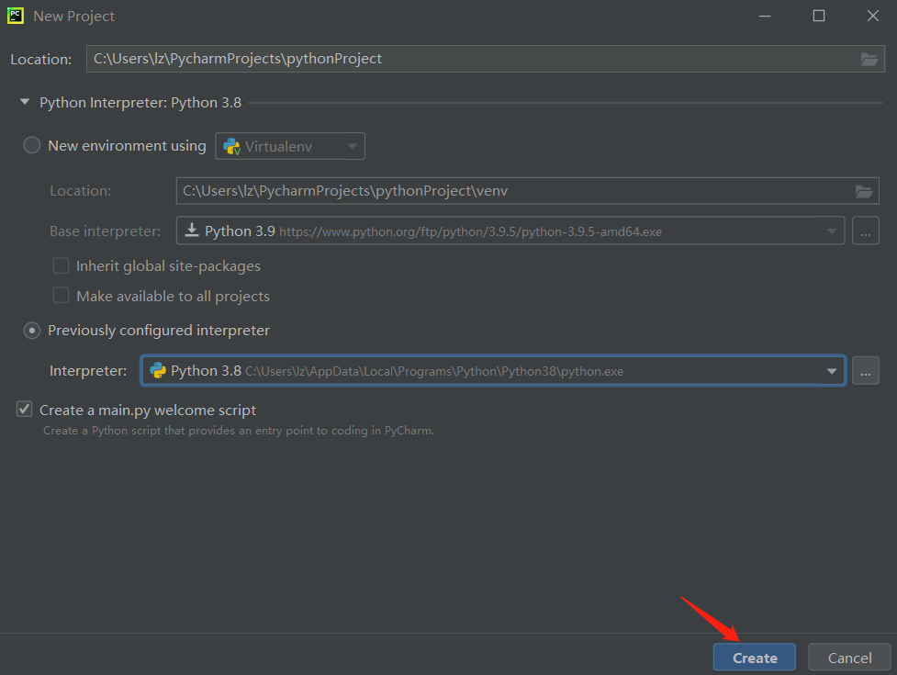Click the Python icon in Virtualenv dropdown
This screenshot has height=675, width=897.
coord(231,146)
